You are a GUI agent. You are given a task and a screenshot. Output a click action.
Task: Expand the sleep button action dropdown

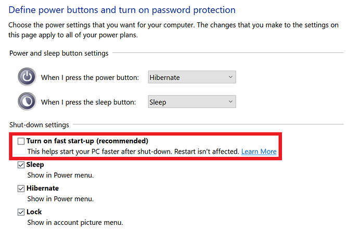[191, 102]
